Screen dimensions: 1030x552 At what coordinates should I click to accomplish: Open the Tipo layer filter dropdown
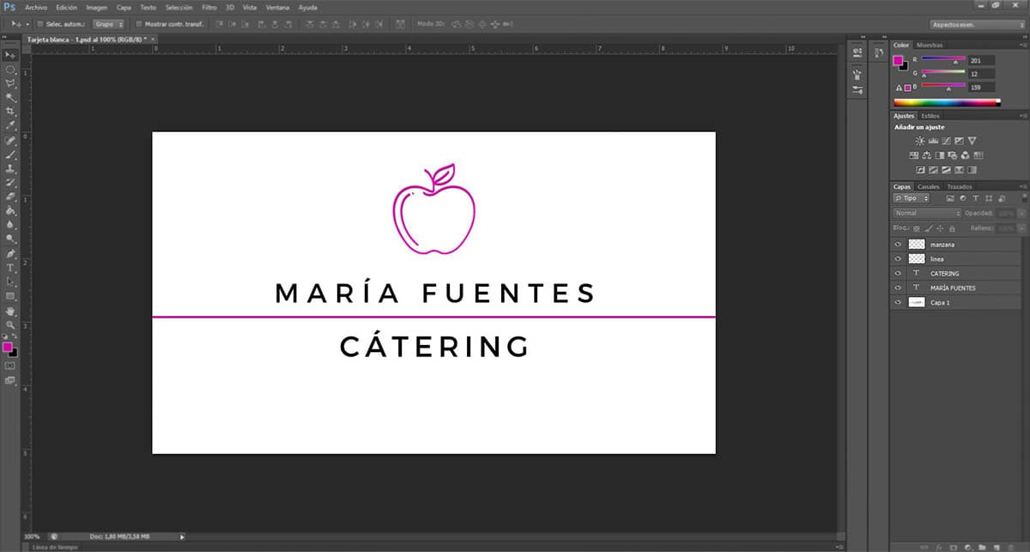(x=911, y=198)
